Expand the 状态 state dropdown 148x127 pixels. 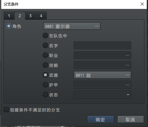pos(102,94)
